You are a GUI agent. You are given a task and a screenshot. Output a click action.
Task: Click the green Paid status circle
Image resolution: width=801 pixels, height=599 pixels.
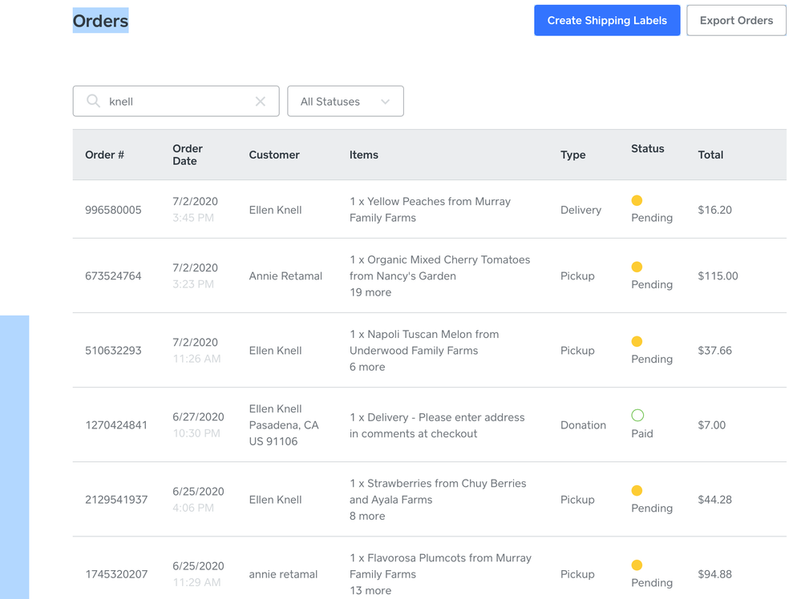click(x=637, y=416)
